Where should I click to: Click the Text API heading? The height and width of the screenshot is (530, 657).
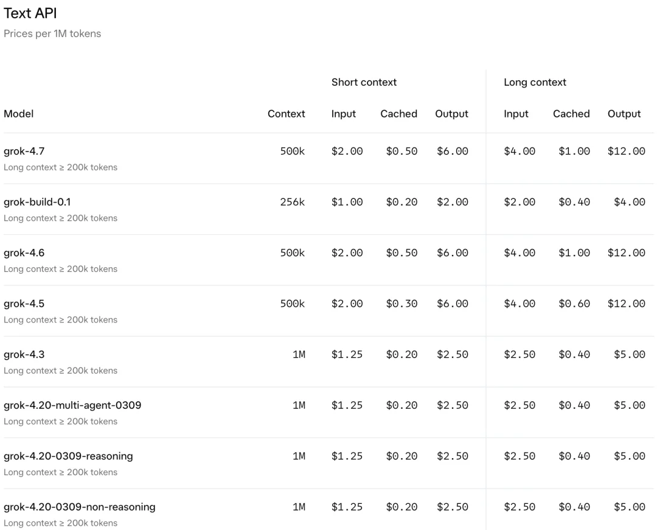(30, 13)
